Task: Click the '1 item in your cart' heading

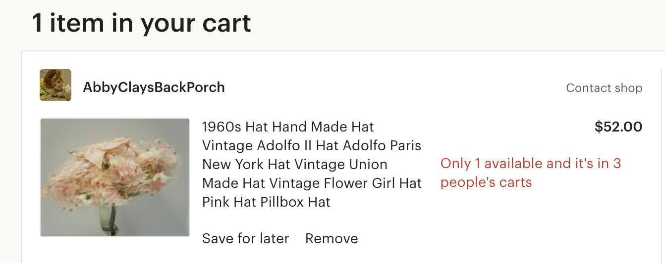Action: (142, 23)
